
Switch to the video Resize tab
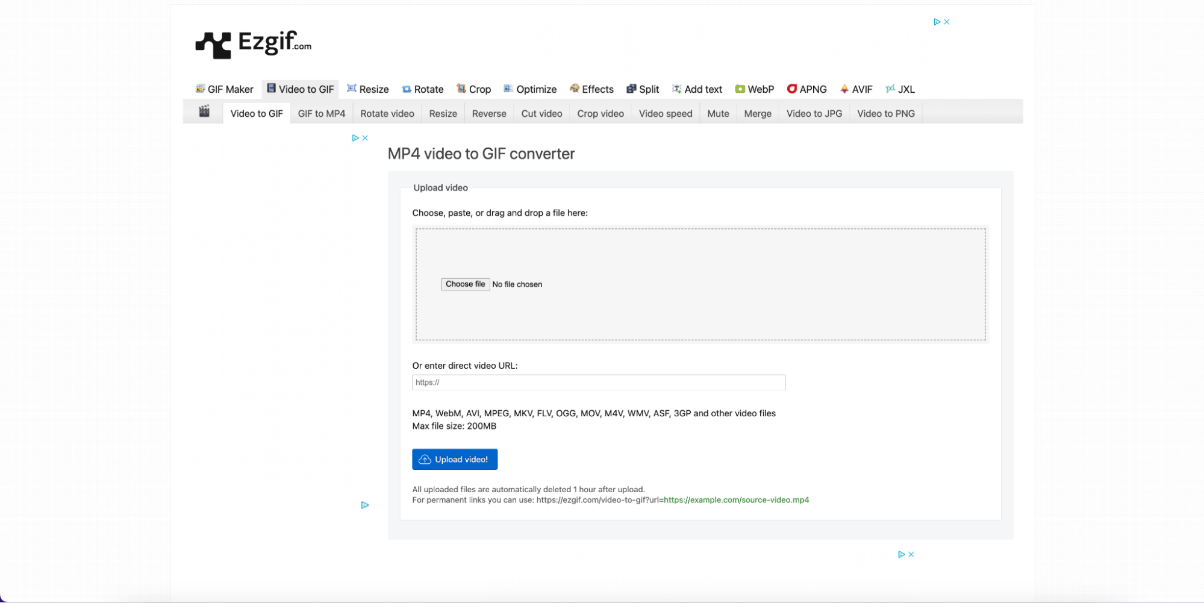pos(443,113)
